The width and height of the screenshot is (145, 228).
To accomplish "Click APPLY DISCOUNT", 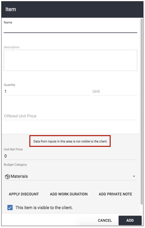I will coord(24,194).
